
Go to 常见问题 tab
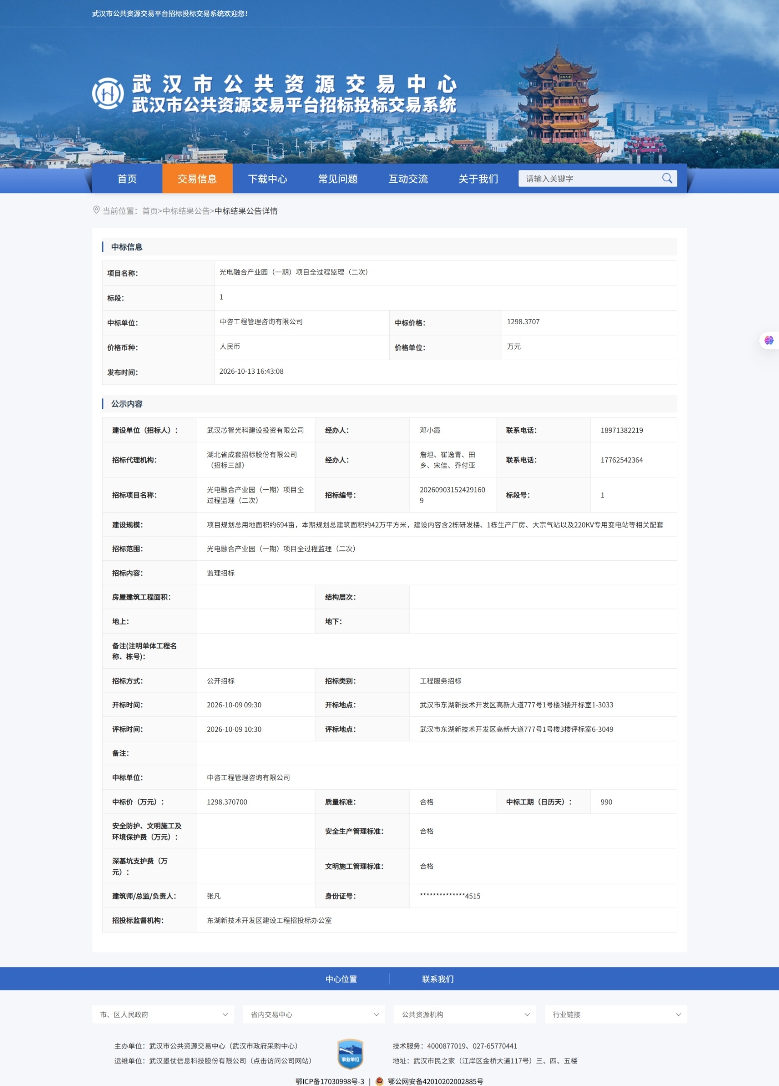[338, 179]
